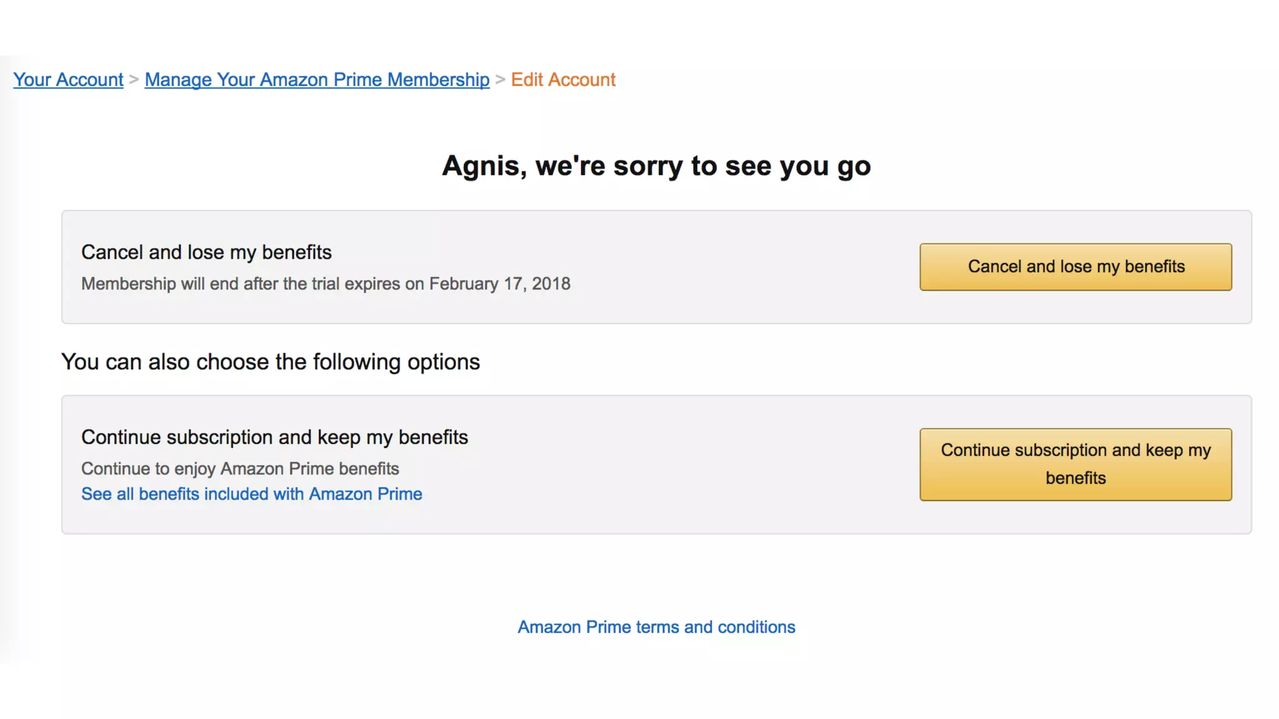Click the separator arrow before Edit Account
The width and height of the screenshot is (1279, 719).
click(x=500, y=80)
